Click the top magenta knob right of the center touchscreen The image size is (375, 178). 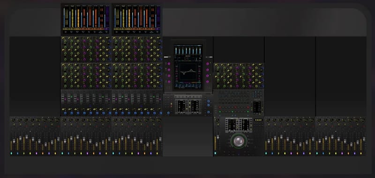click(x=207, y=64)
